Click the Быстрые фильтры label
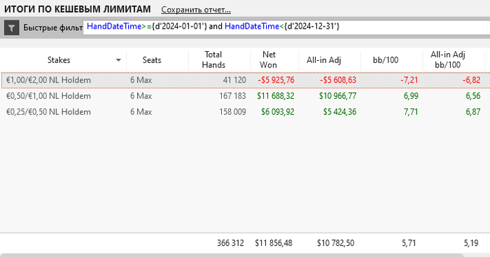490x257 pixels. (x=52, y=28)
